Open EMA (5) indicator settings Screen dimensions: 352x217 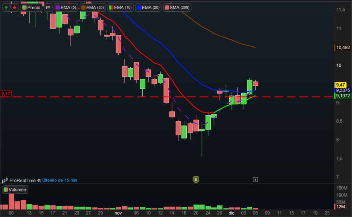(66, 7)
